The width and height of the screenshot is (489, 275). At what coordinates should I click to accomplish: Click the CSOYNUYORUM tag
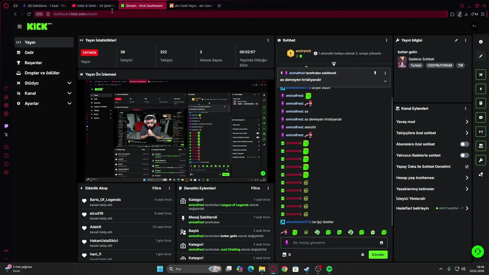point(440,65)
